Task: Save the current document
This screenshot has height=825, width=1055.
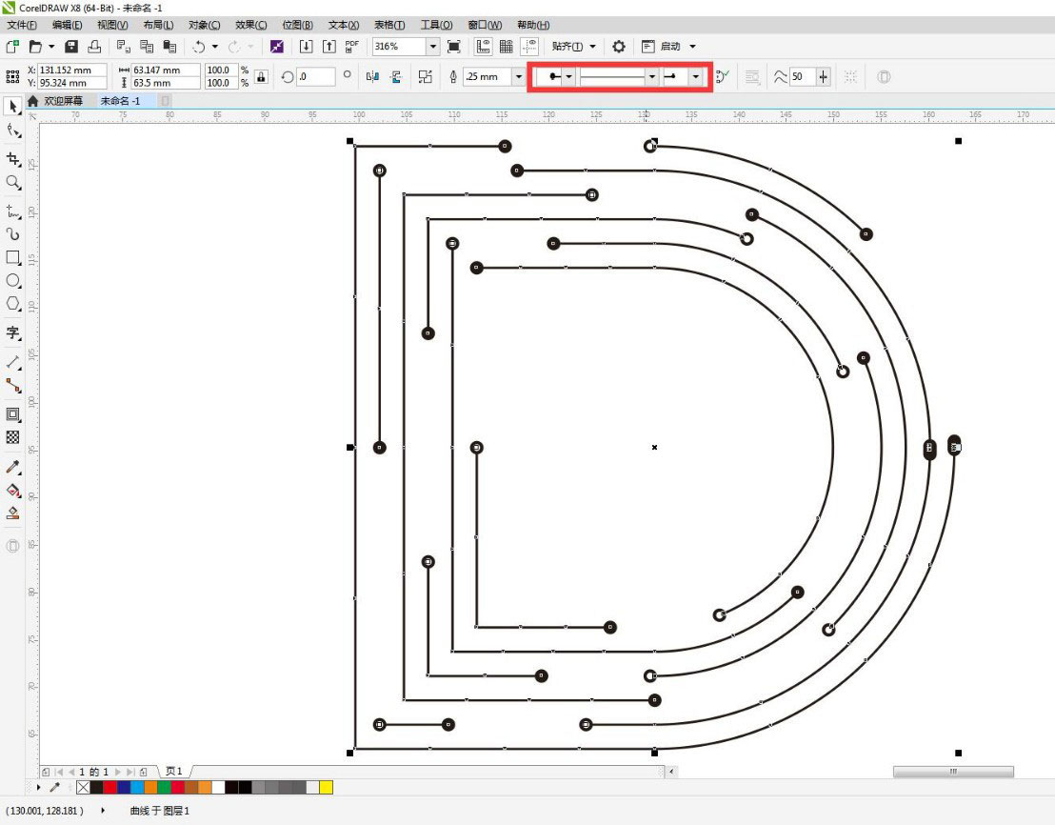Action: coord(70,47)
